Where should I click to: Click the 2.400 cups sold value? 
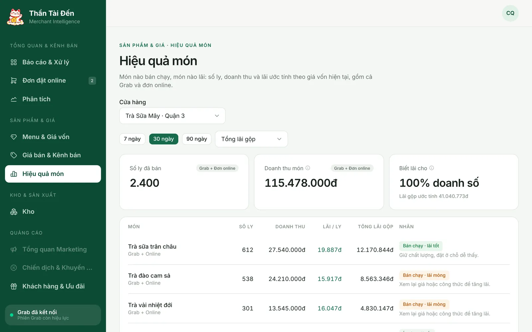coord(145,183)
